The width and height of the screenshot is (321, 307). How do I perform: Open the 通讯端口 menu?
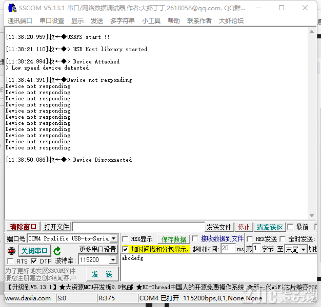[x=20, y=21]
